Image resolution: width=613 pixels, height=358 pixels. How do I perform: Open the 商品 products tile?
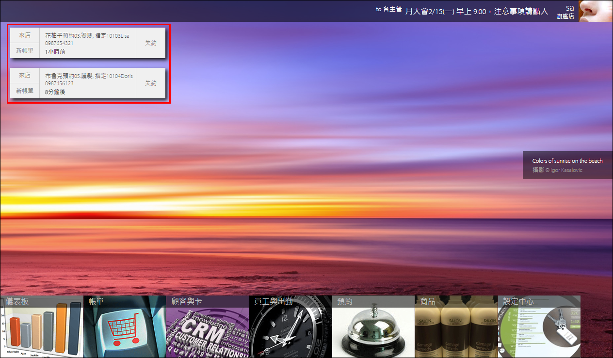456,327
